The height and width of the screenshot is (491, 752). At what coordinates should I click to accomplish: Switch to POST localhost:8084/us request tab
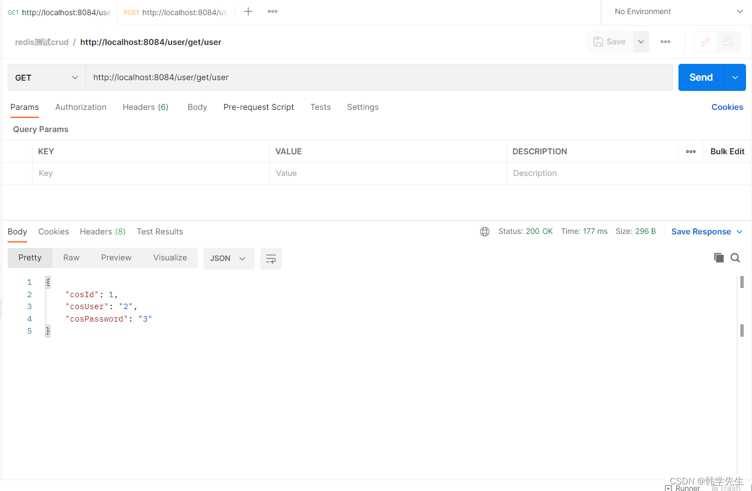[x=175, y=12]
